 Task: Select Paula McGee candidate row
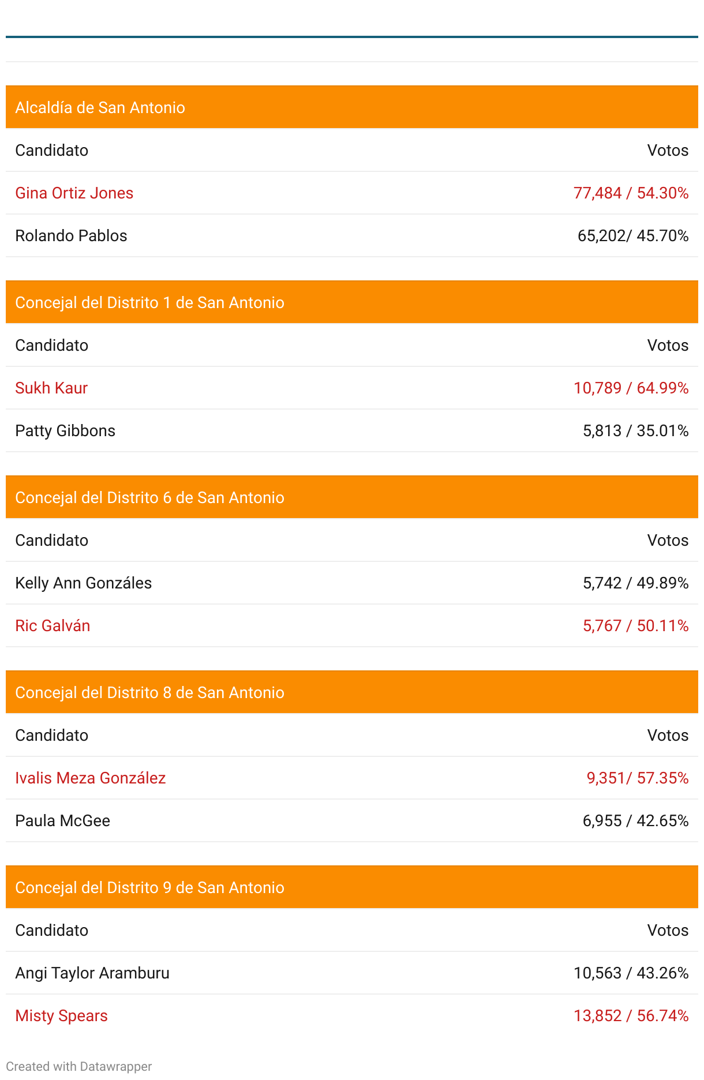click(x=352, y=820)
